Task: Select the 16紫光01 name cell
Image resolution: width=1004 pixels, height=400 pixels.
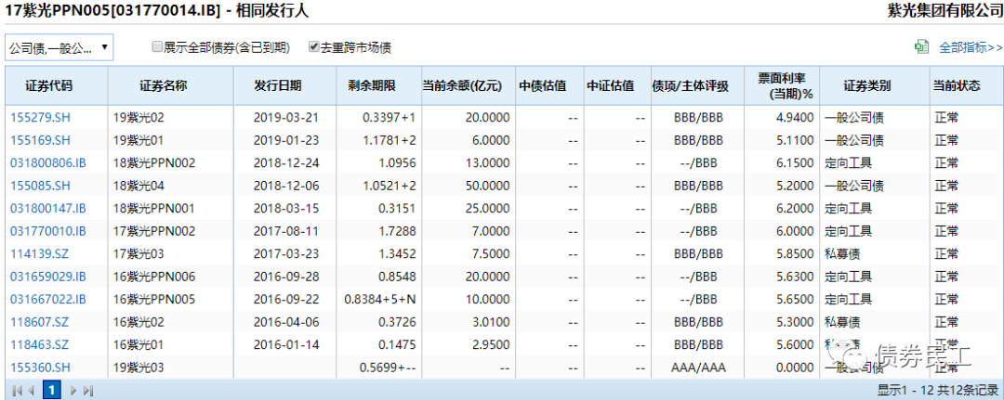Action: pos(171,344)
